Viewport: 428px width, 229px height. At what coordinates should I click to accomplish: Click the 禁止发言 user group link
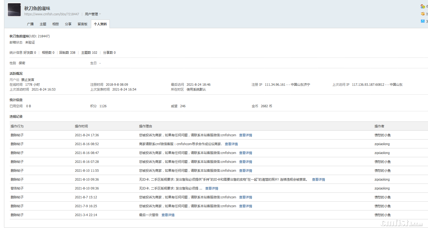pos(28,80)
